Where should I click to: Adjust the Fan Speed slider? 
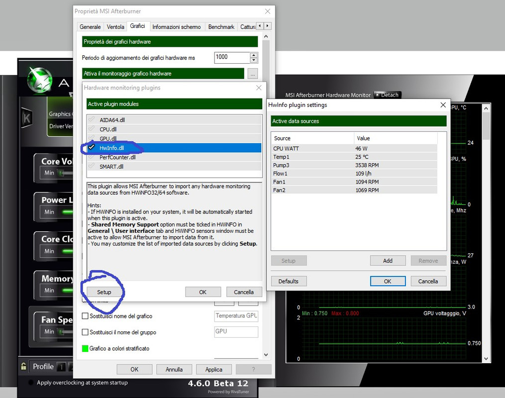[x=65, y=331]
